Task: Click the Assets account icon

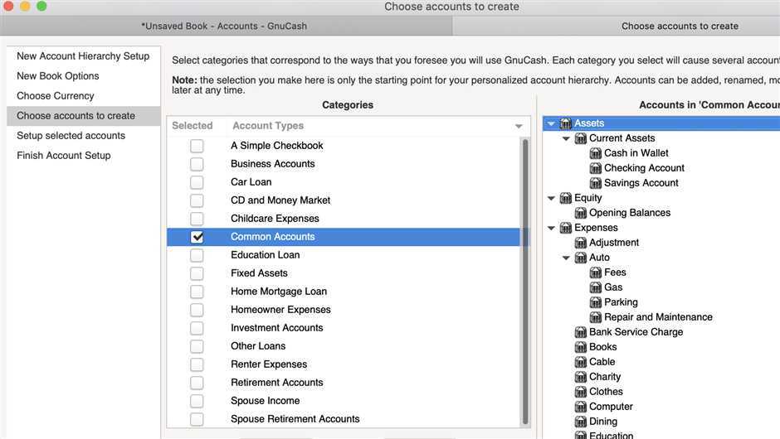Action: tap(566, 123)
